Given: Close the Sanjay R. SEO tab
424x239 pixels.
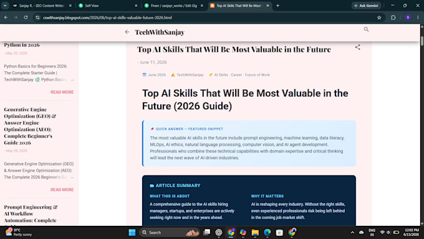Looking at the screenshot, I should (70, 6).
